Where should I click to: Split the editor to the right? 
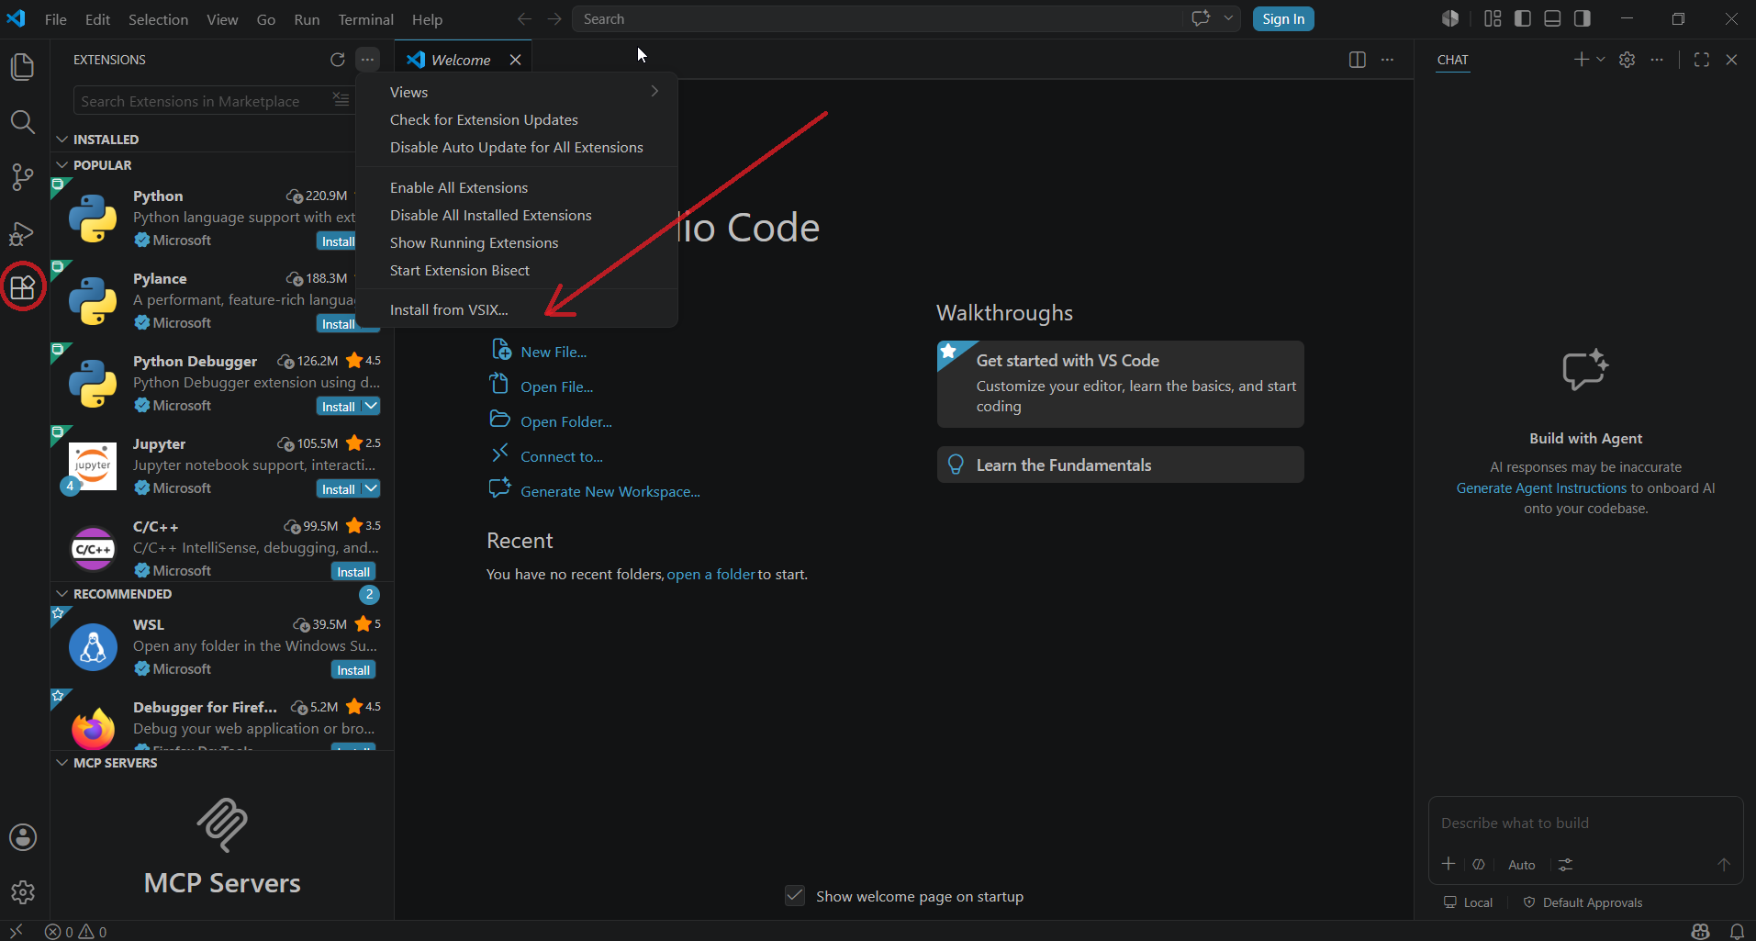click(1358, 60)
